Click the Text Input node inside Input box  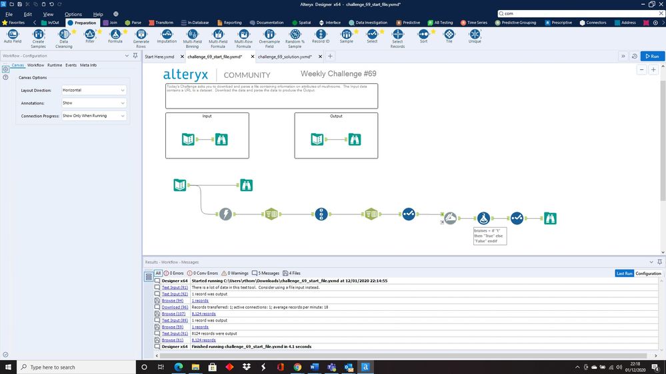(188, 139)
